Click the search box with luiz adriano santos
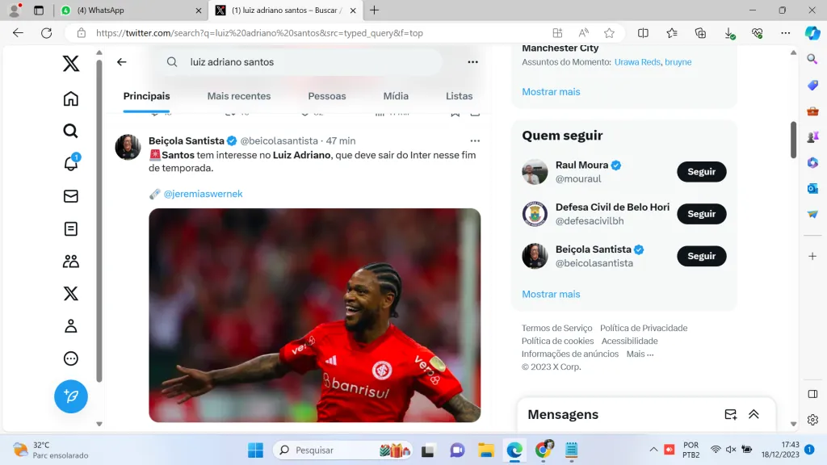This screenshot has width=827, height=465. pyautogui.click(x=307, y=62)
